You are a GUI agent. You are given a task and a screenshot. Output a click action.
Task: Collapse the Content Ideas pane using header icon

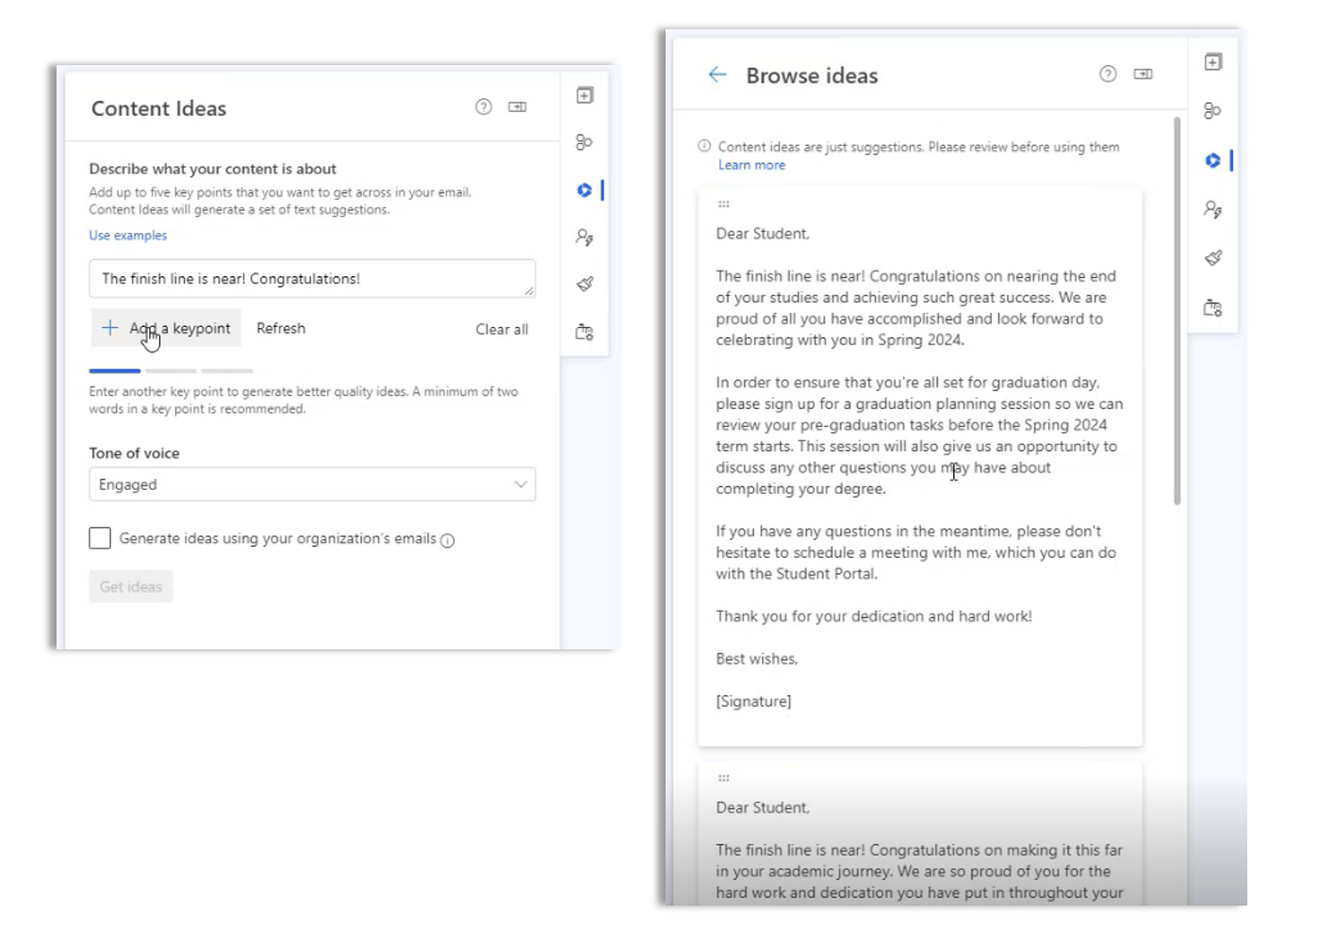pyautogui.click(x=518, y=107)
